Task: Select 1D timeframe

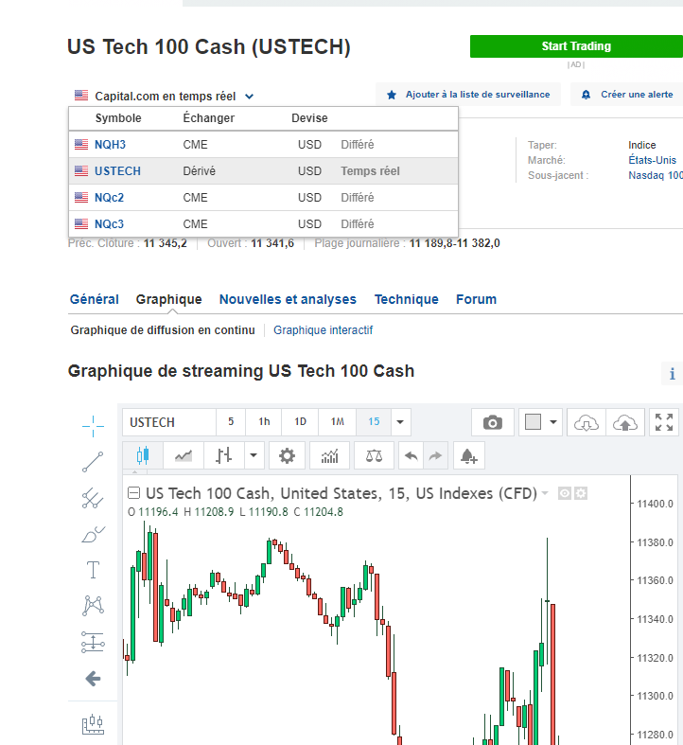Action: [300, 422]
